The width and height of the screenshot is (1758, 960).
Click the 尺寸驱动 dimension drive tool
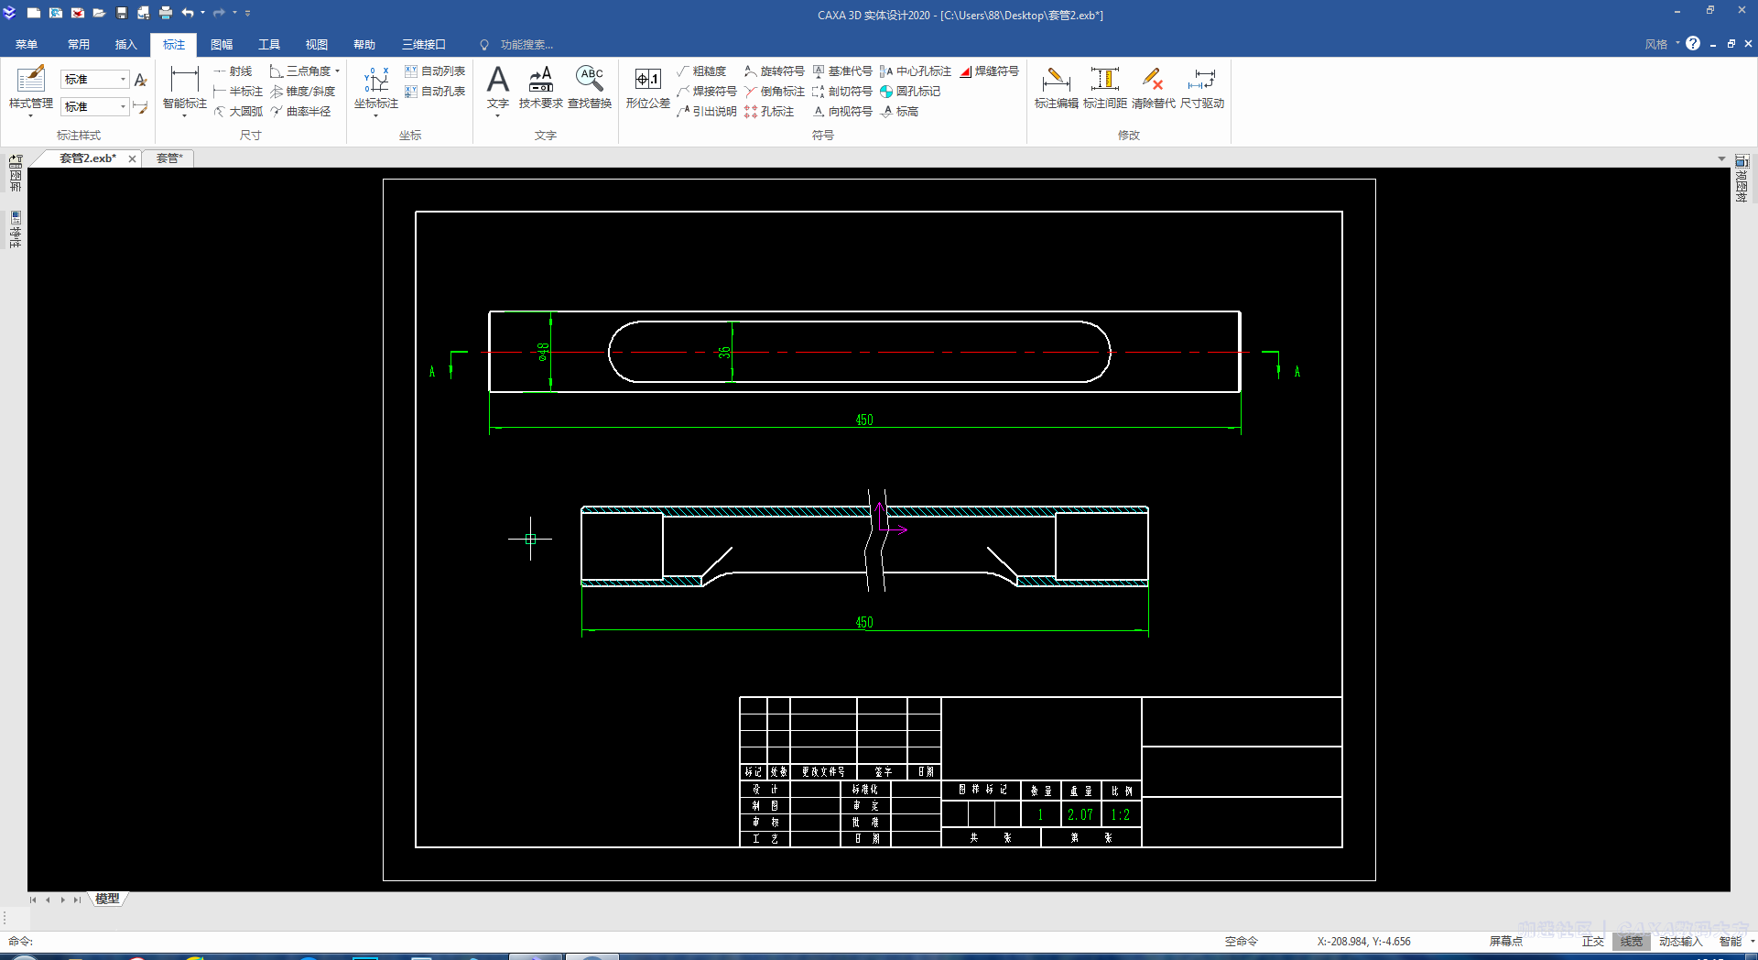1202,88
